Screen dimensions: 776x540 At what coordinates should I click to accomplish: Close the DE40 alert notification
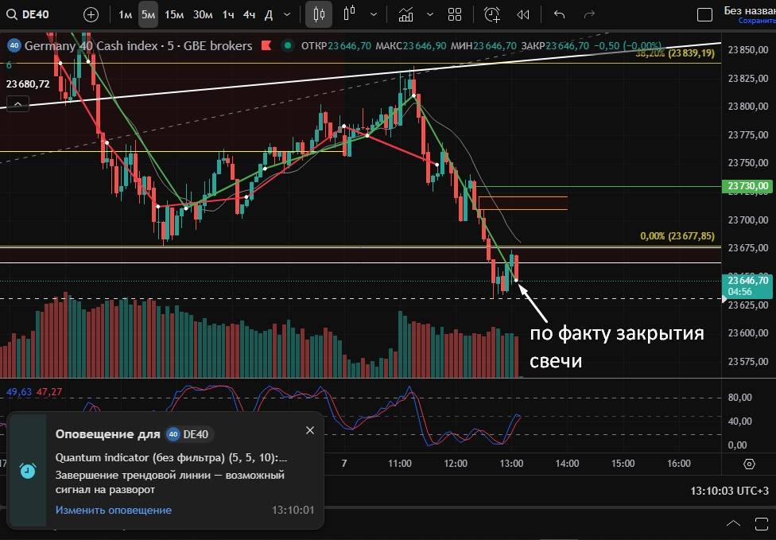click(310, 430)
